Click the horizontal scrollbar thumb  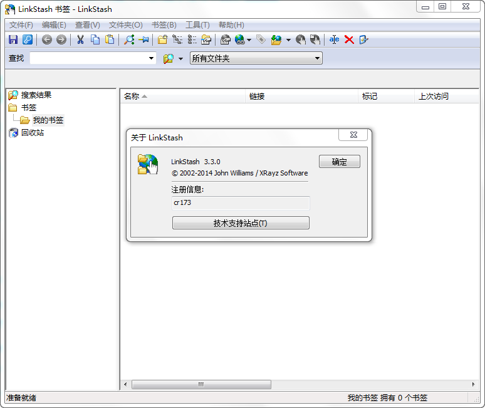point(201,384)
